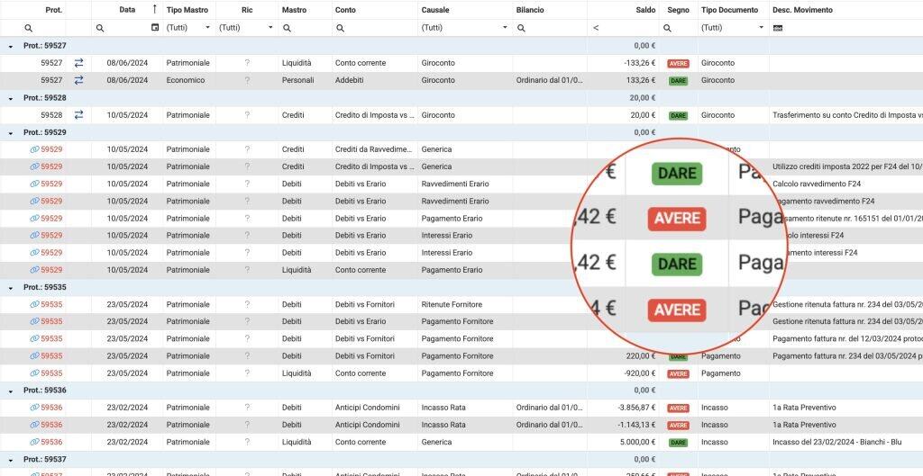
Task: Click DARE badge in 5.000,00 € row
Action: 678,443
